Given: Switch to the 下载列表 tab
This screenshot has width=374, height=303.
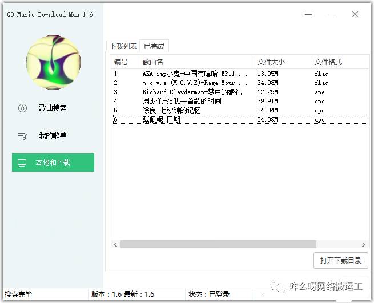Looking at the screenshot, I should click(123, 46).
